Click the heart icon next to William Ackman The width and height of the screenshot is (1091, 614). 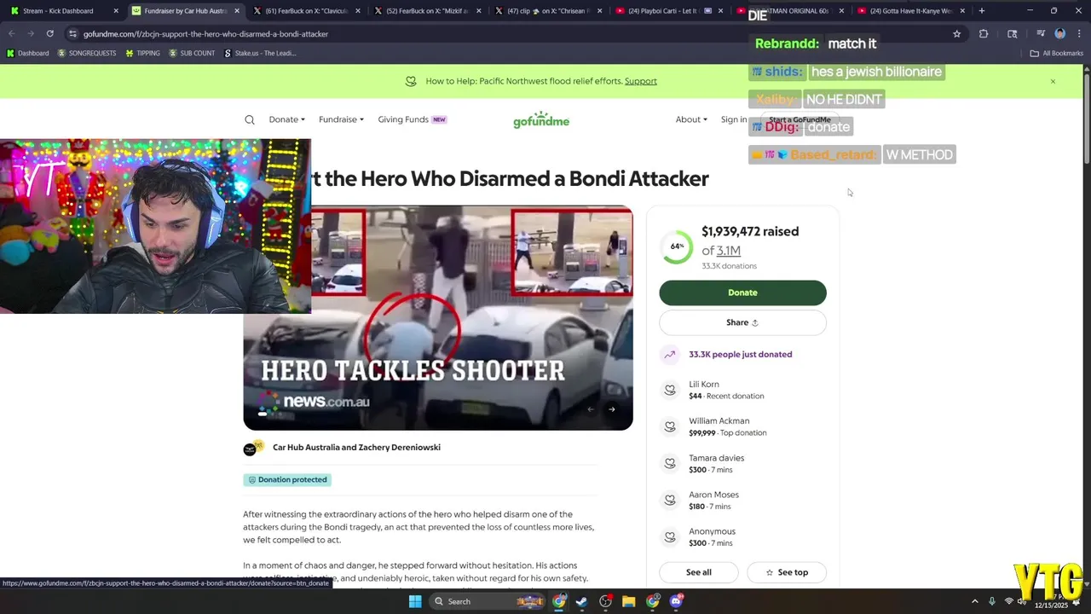point(670,426)
